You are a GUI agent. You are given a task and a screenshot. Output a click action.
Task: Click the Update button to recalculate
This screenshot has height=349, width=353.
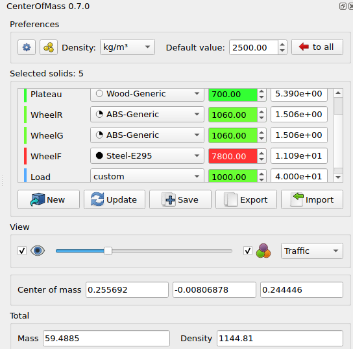point(115,199)
